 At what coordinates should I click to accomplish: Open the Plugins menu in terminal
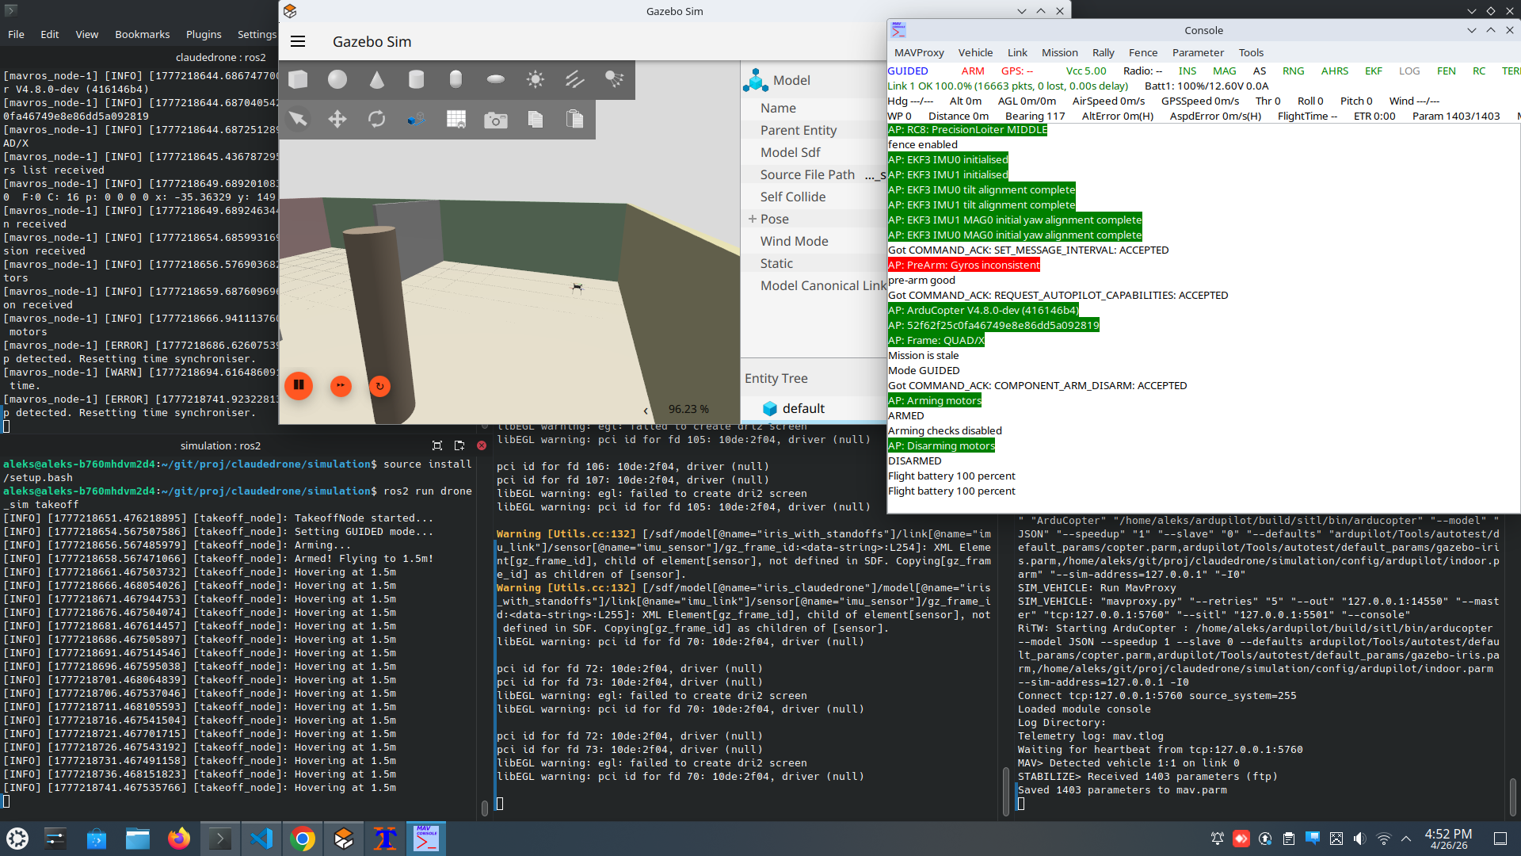(204, 34)
